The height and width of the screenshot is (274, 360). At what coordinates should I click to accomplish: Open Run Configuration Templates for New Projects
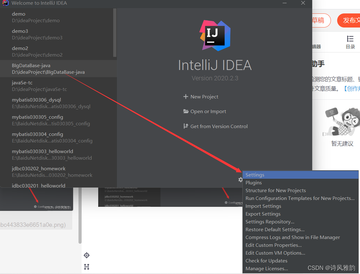point(301,198)
